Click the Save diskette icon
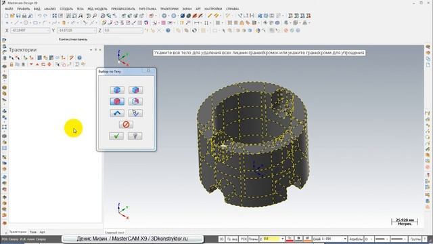This screenshot has width=433, height=244. tap(18, 16)
